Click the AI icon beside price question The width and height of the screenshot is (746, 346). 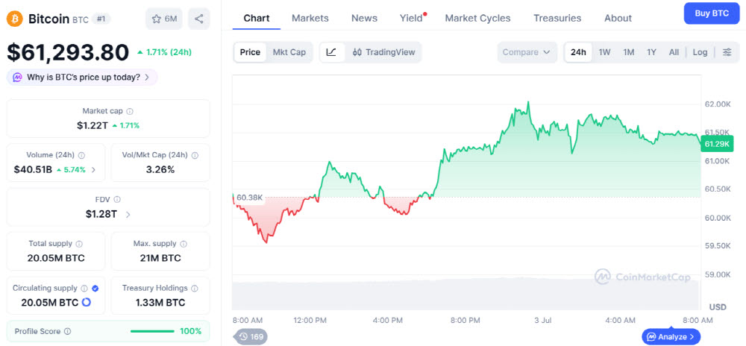coord(18,77)
